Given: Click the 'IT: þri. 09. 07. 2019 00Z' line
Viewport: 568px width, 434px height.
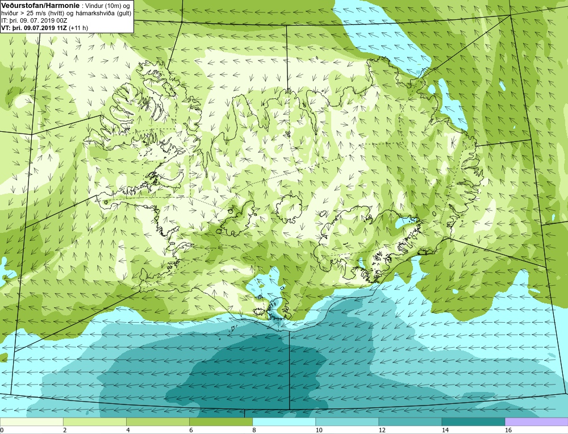Looking at the screenshot, I should pos(34,20).
